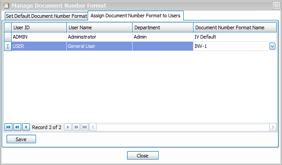282x165 pixels.
Task: Click the General User name cell
Action: [99, 46]
